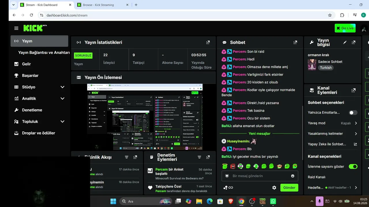369x207 pixels.
Task: Toggle İzlenme sayısını göster switch
Action: point(353,166)
